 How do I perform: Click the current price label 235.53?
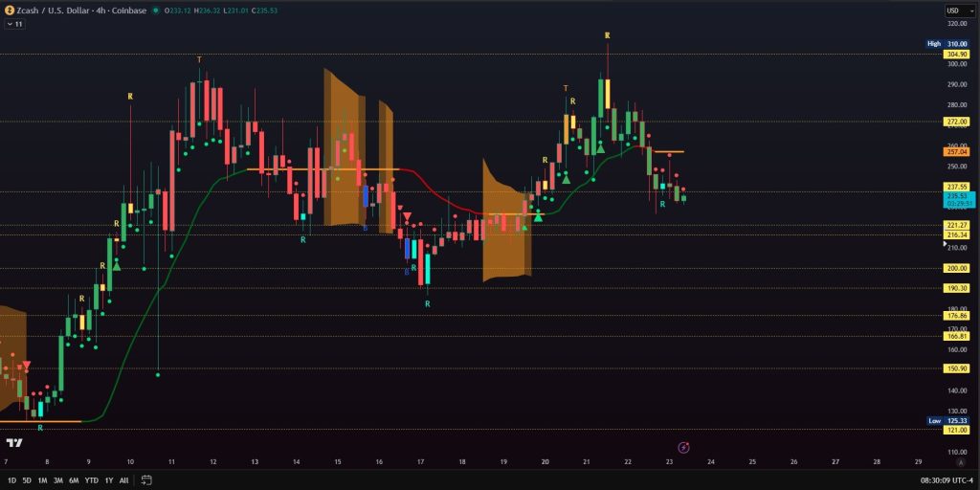point(956,195)
